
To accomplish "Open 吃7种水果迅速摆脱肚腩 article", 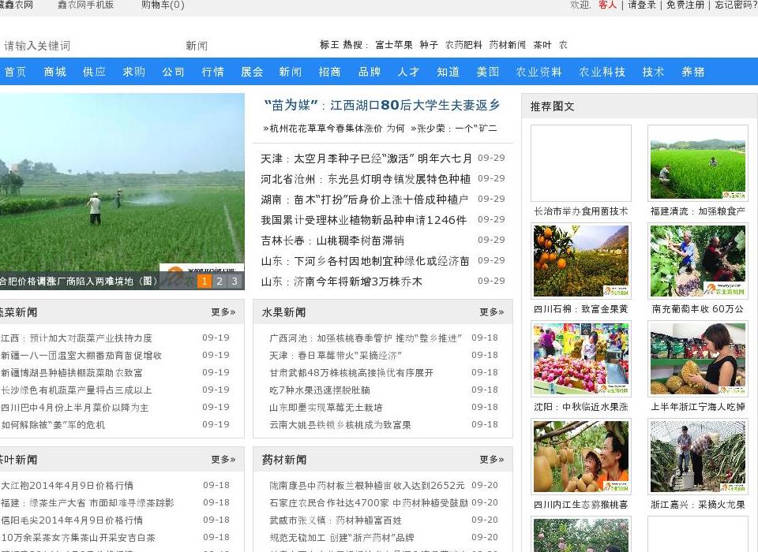I will (320, 390).
